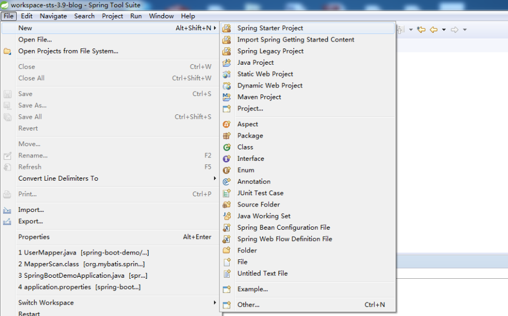
Task: Click the Maven Project icon
Action: point(227,97)
